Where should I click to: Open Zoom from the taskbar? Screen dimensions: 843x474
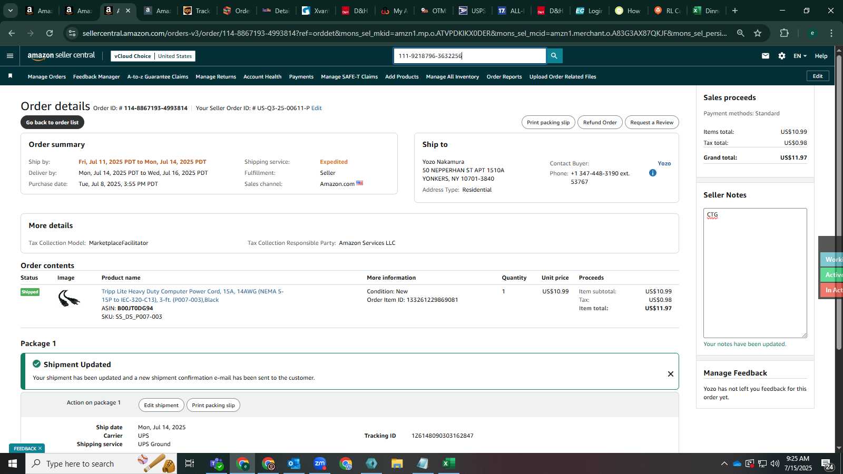coord(320,463)
